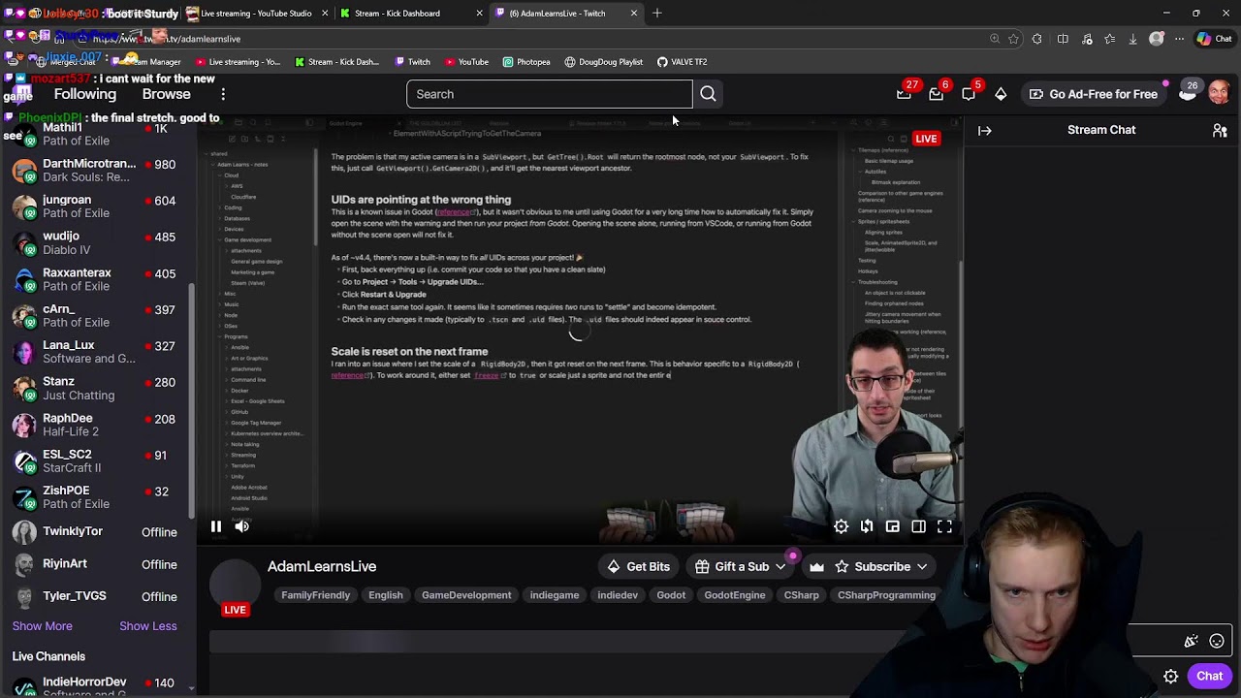Open whispers icon with 5 badge

[x=969, y=94]
